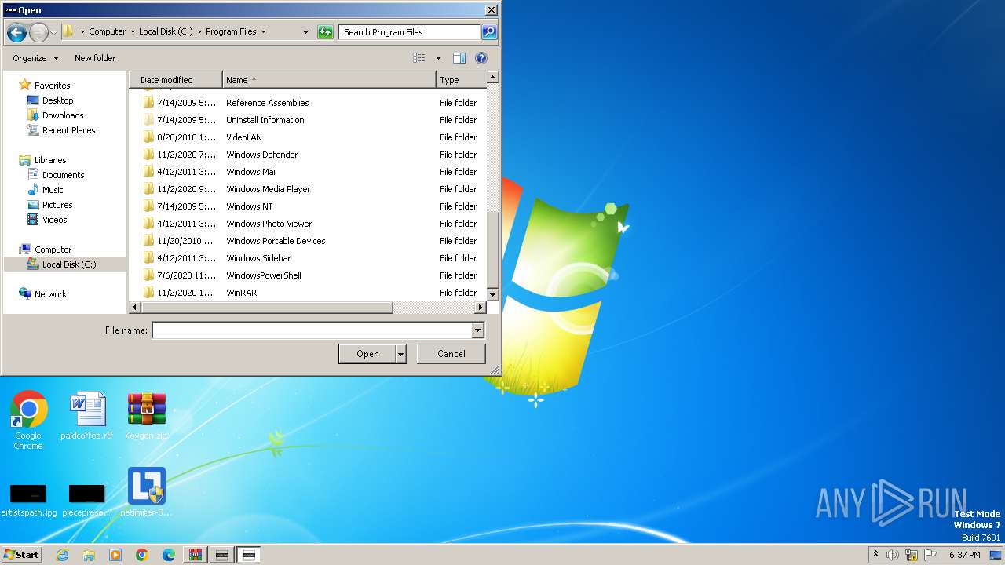This screenshot has height=565, width=1005.
Task: Select Network in navigation pane
Action: click(50, 294)
